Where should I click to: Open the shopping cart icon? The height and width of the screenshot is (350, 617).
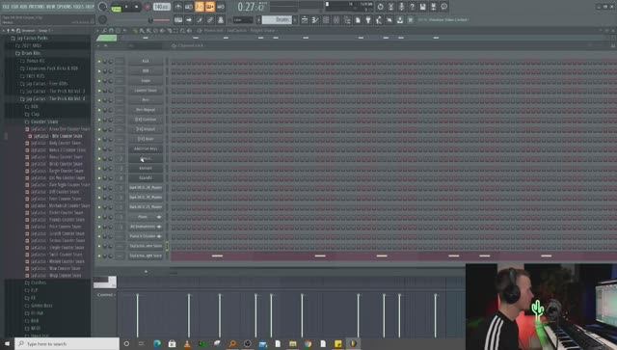point(411,19)
